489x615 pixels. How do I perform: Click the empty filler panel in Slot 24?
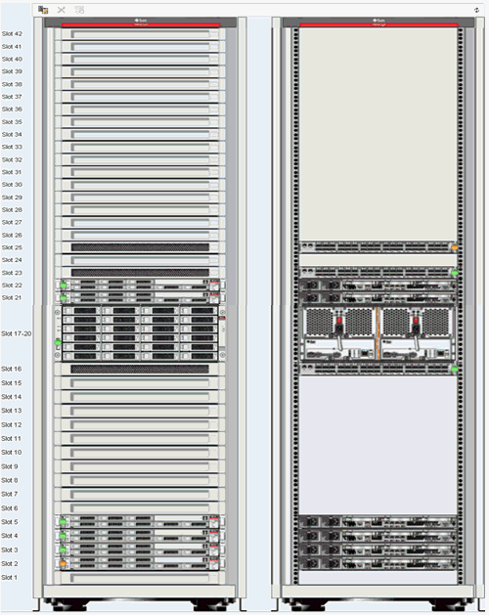pyautogui.click(x=140, y=260)
